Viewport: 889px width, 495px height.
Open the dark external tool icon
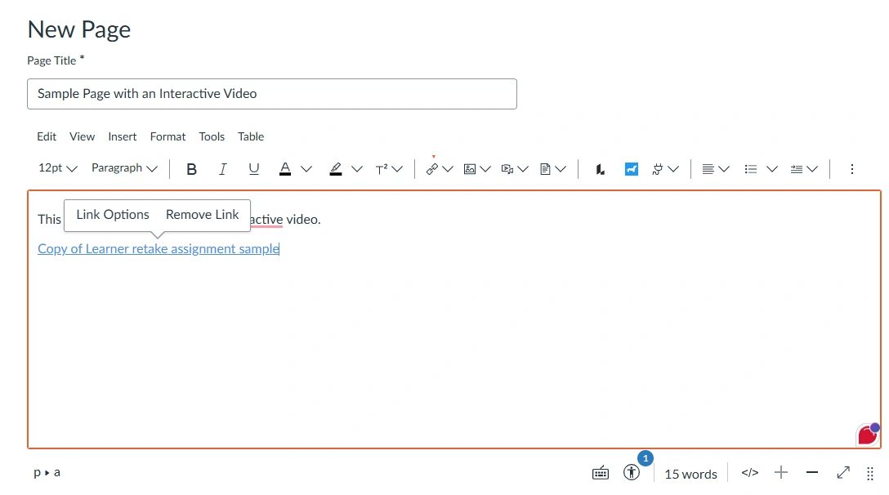pyautogui.click(x=600, y=169)
